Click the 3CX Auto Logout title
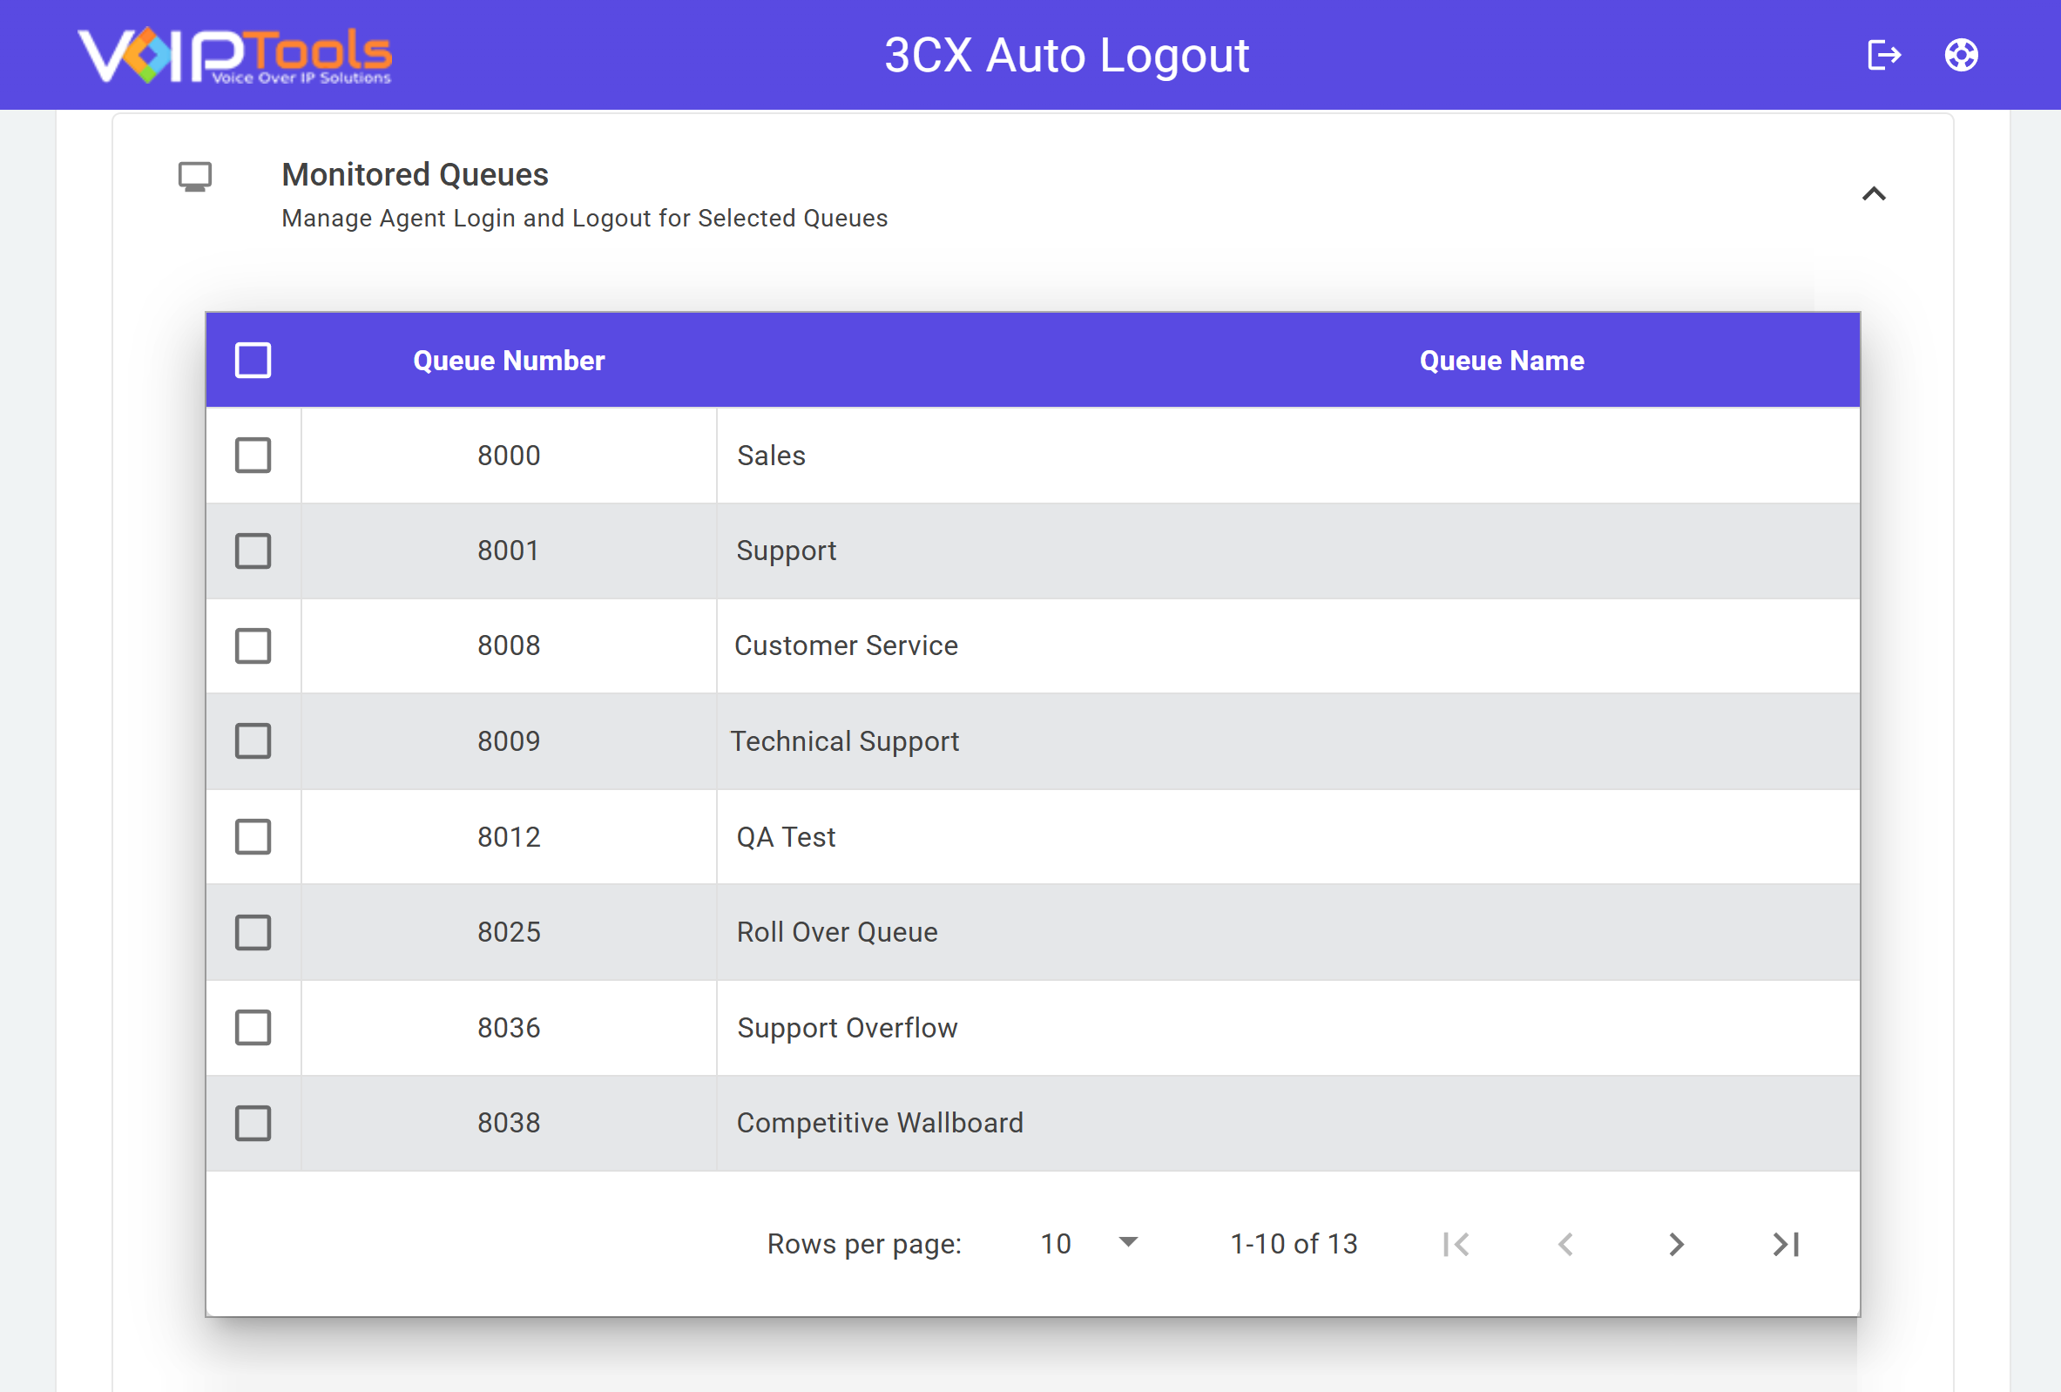The width and height of the screenshot is (2061, 1392). 1067,55
